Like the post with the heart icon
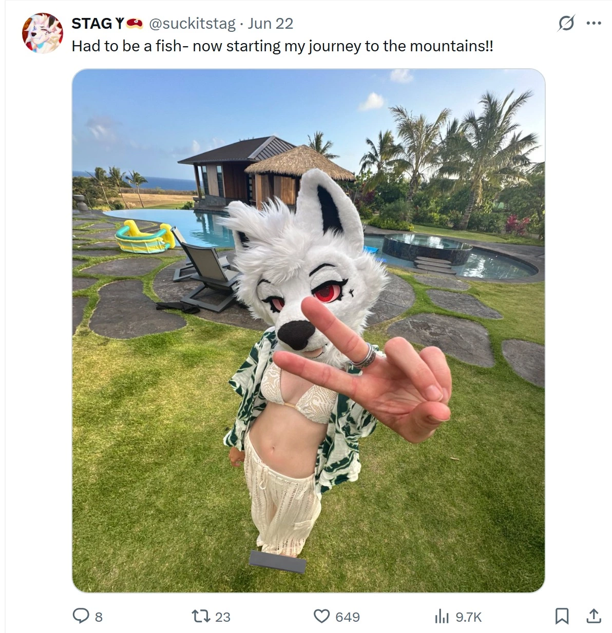This screenshot has width=612, height=633. [321, 616]
